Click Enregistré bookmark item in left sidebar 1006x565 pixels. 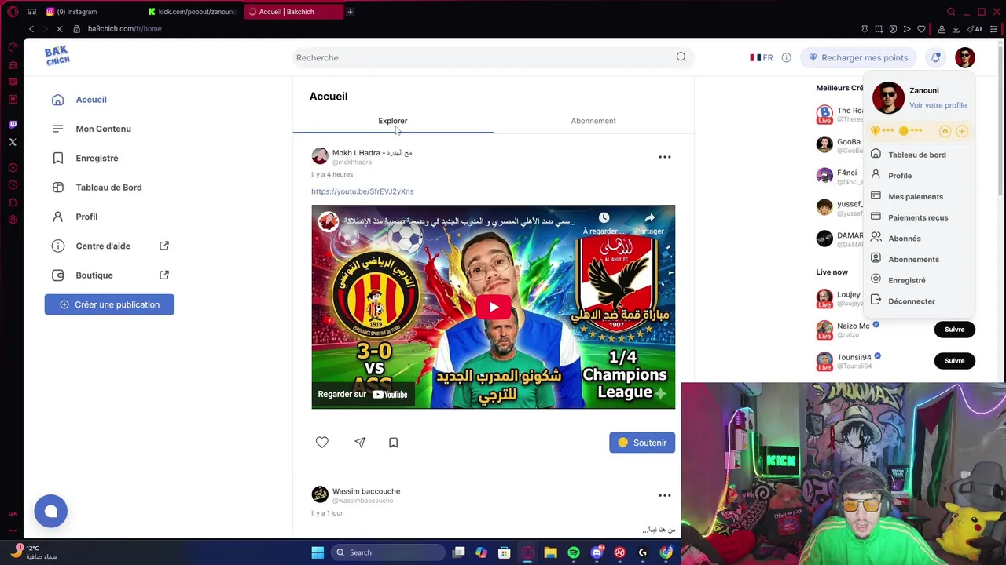[x=86, y=158]
